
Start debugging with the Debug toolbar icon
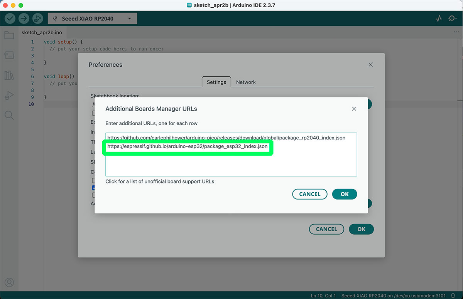coord(37,18)
